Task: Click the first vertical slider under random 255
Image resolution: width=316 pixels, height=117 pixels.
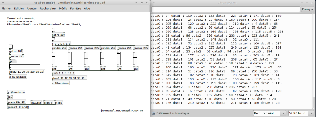Action: (53, 59)
